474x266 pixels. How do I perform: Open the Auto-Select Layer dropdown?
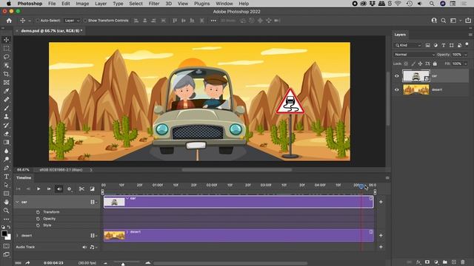[x=72, y=21]
